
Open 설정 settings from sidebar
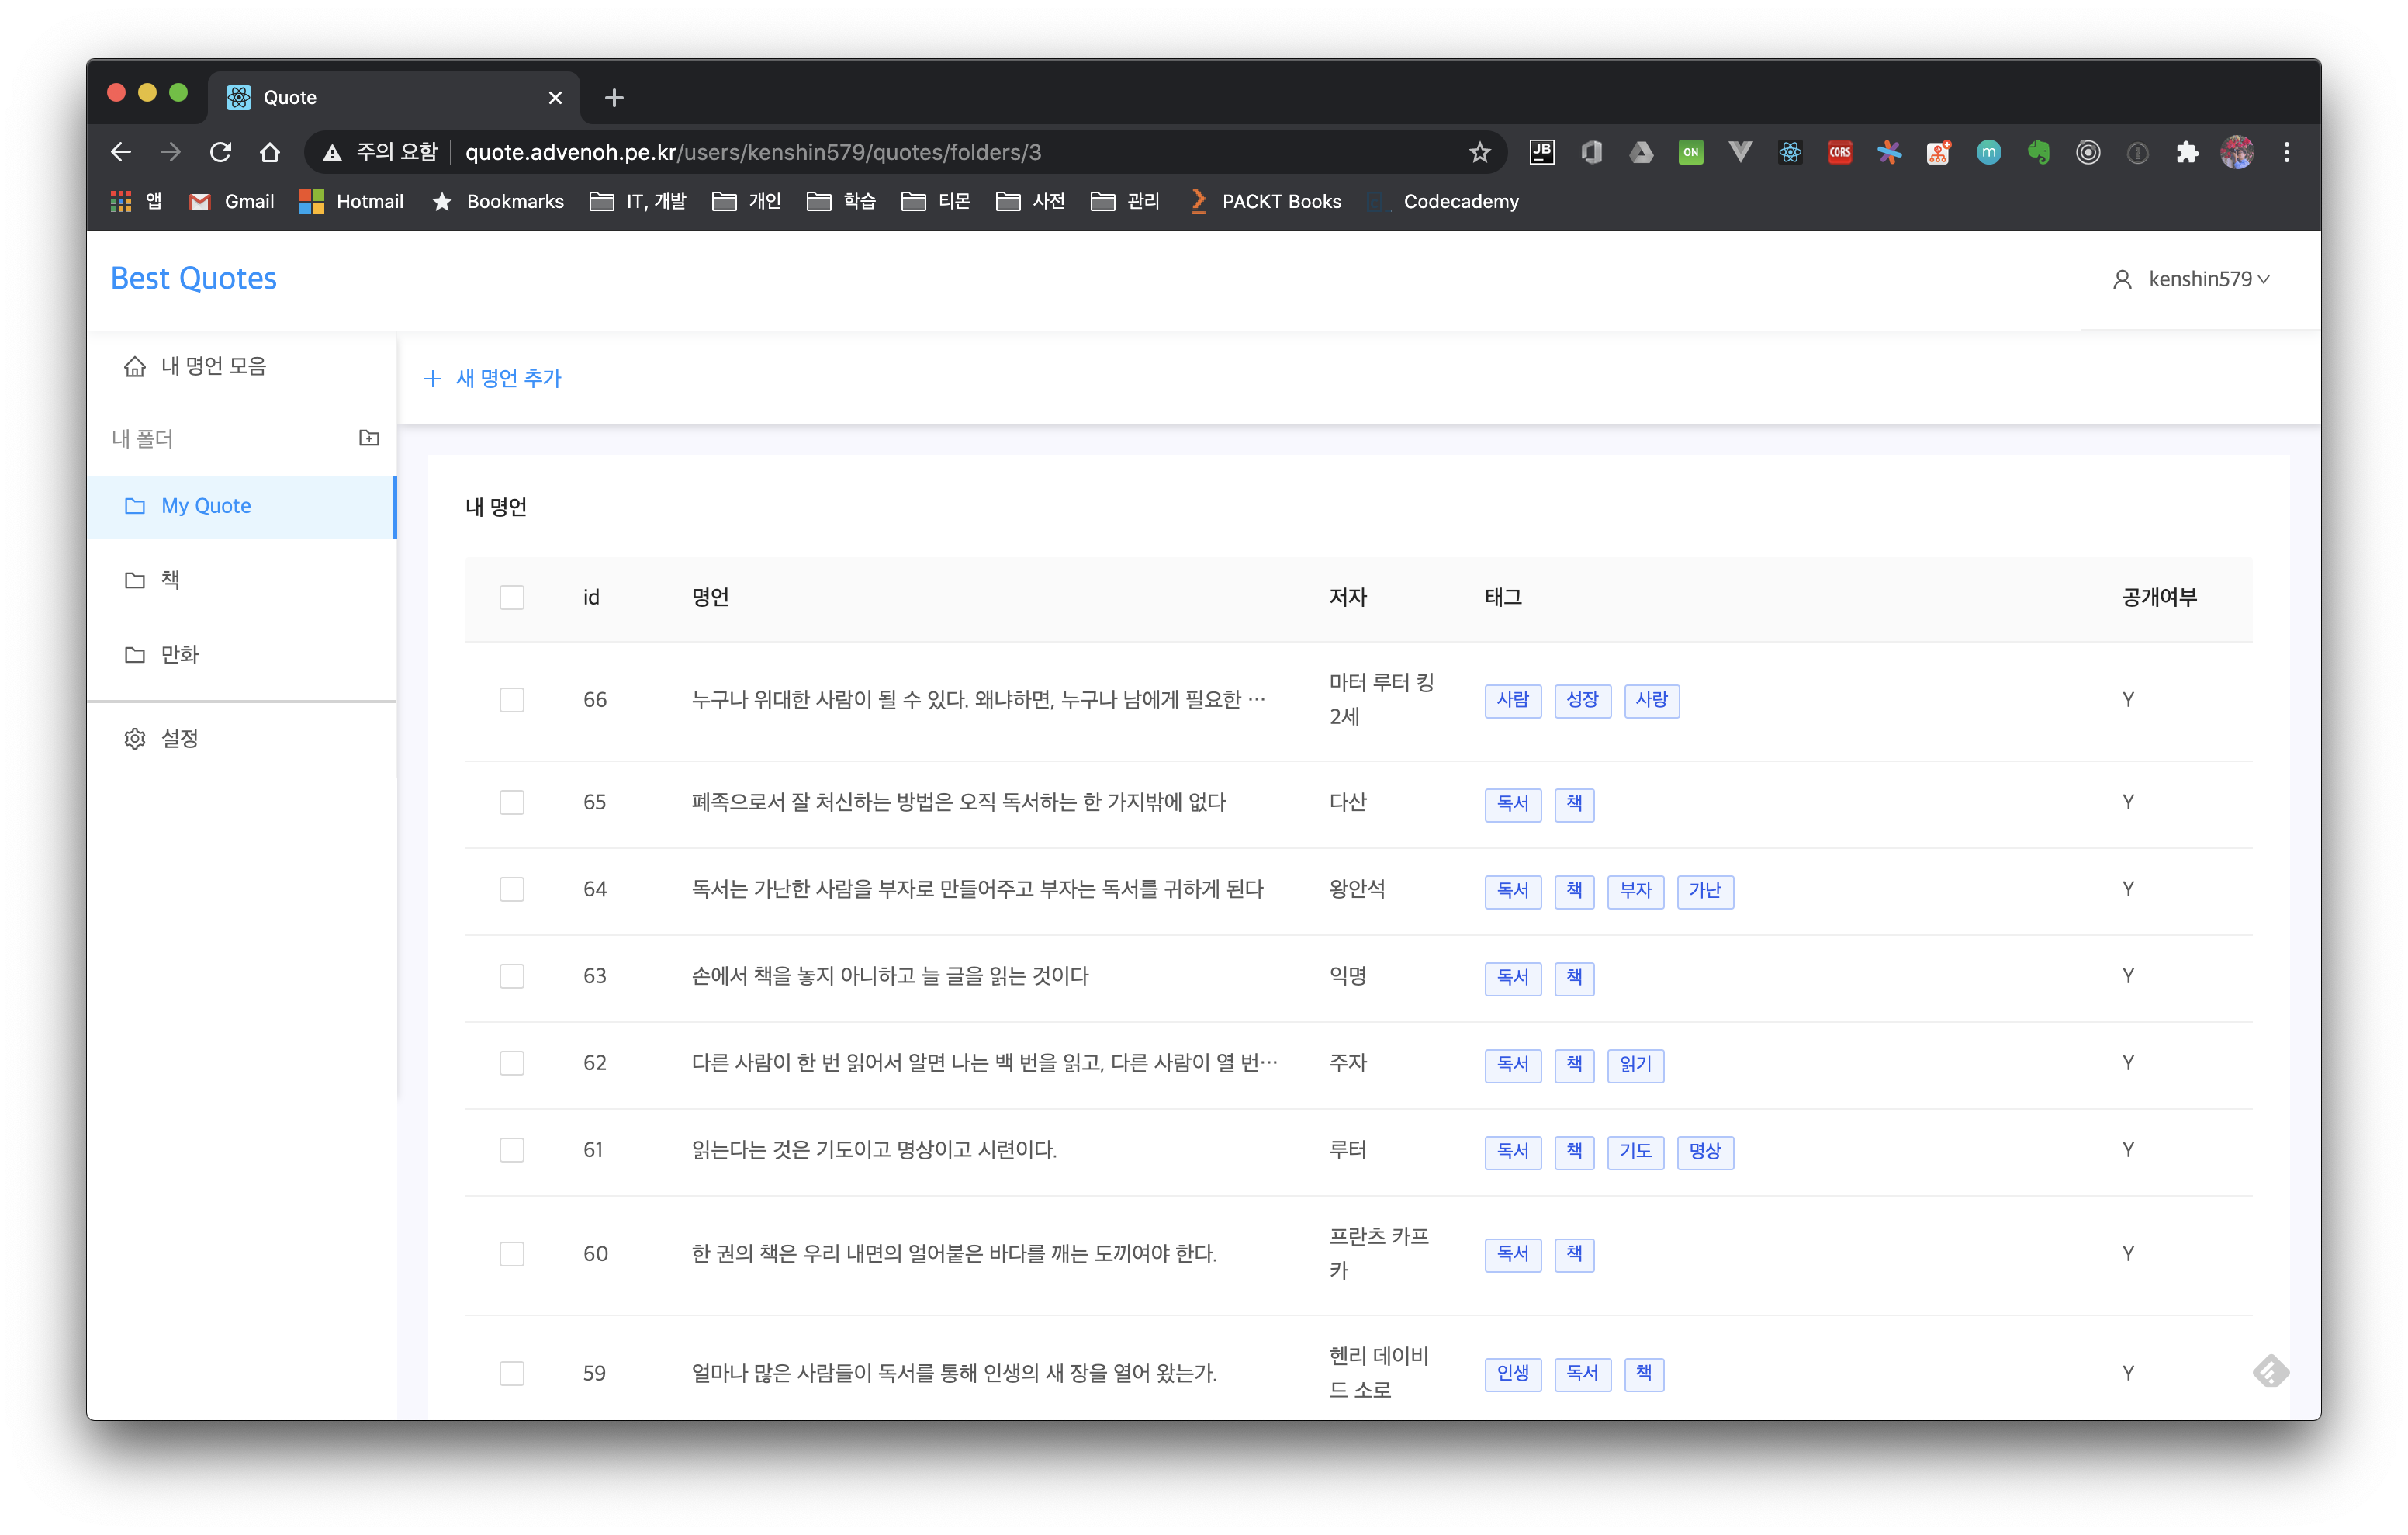pyautogui.click(x=180, y=739)
